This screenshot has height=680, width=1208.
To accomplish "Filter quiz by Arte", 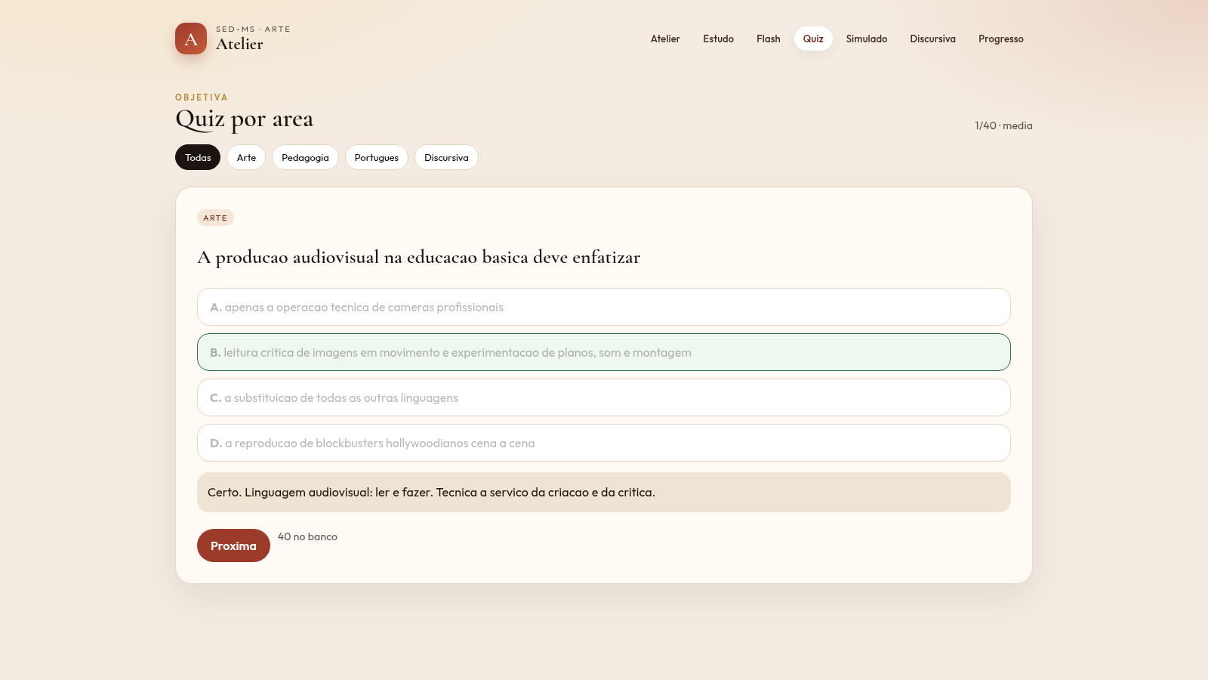I will [246, 157].
